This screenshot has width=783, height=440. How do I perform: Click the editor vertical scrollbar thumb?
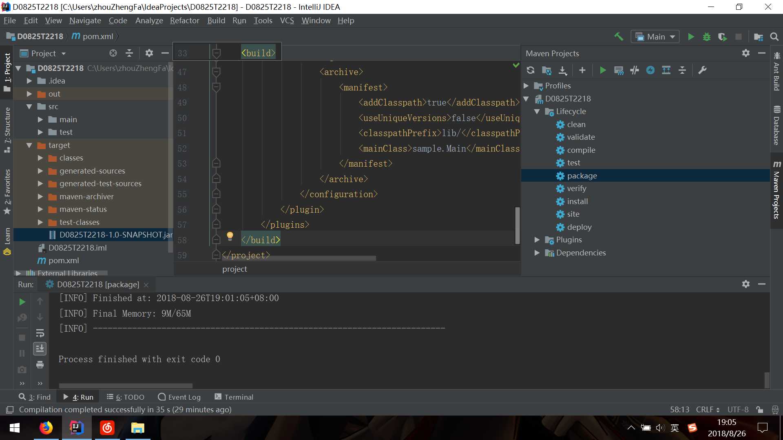click(517, 225)
